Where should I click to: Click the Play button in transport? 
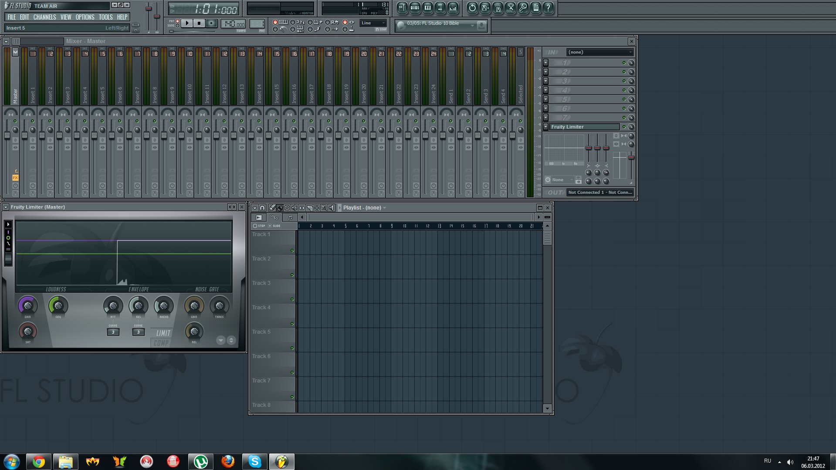[x=187, y=23]
